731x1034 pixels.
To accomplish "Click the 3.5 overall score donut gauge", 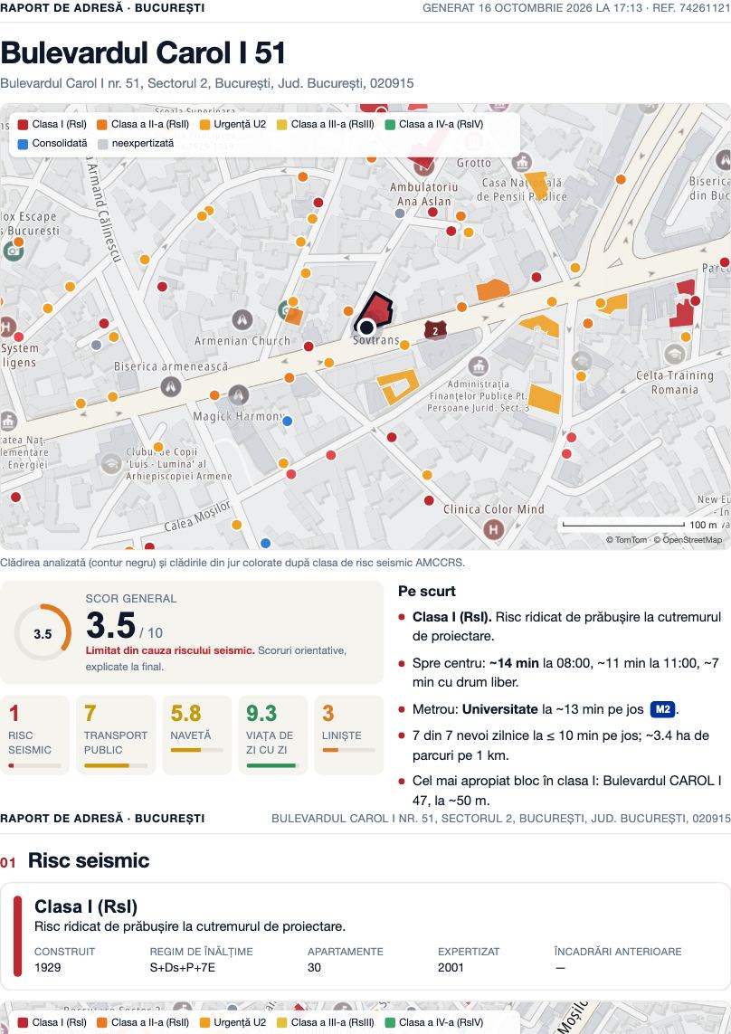I will pos(43,633).
